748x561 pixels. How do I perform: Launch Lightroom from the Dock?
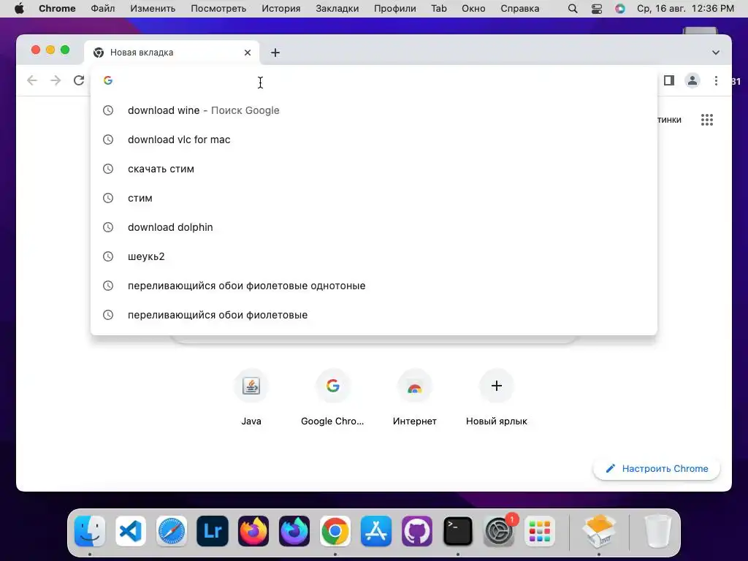213,531
